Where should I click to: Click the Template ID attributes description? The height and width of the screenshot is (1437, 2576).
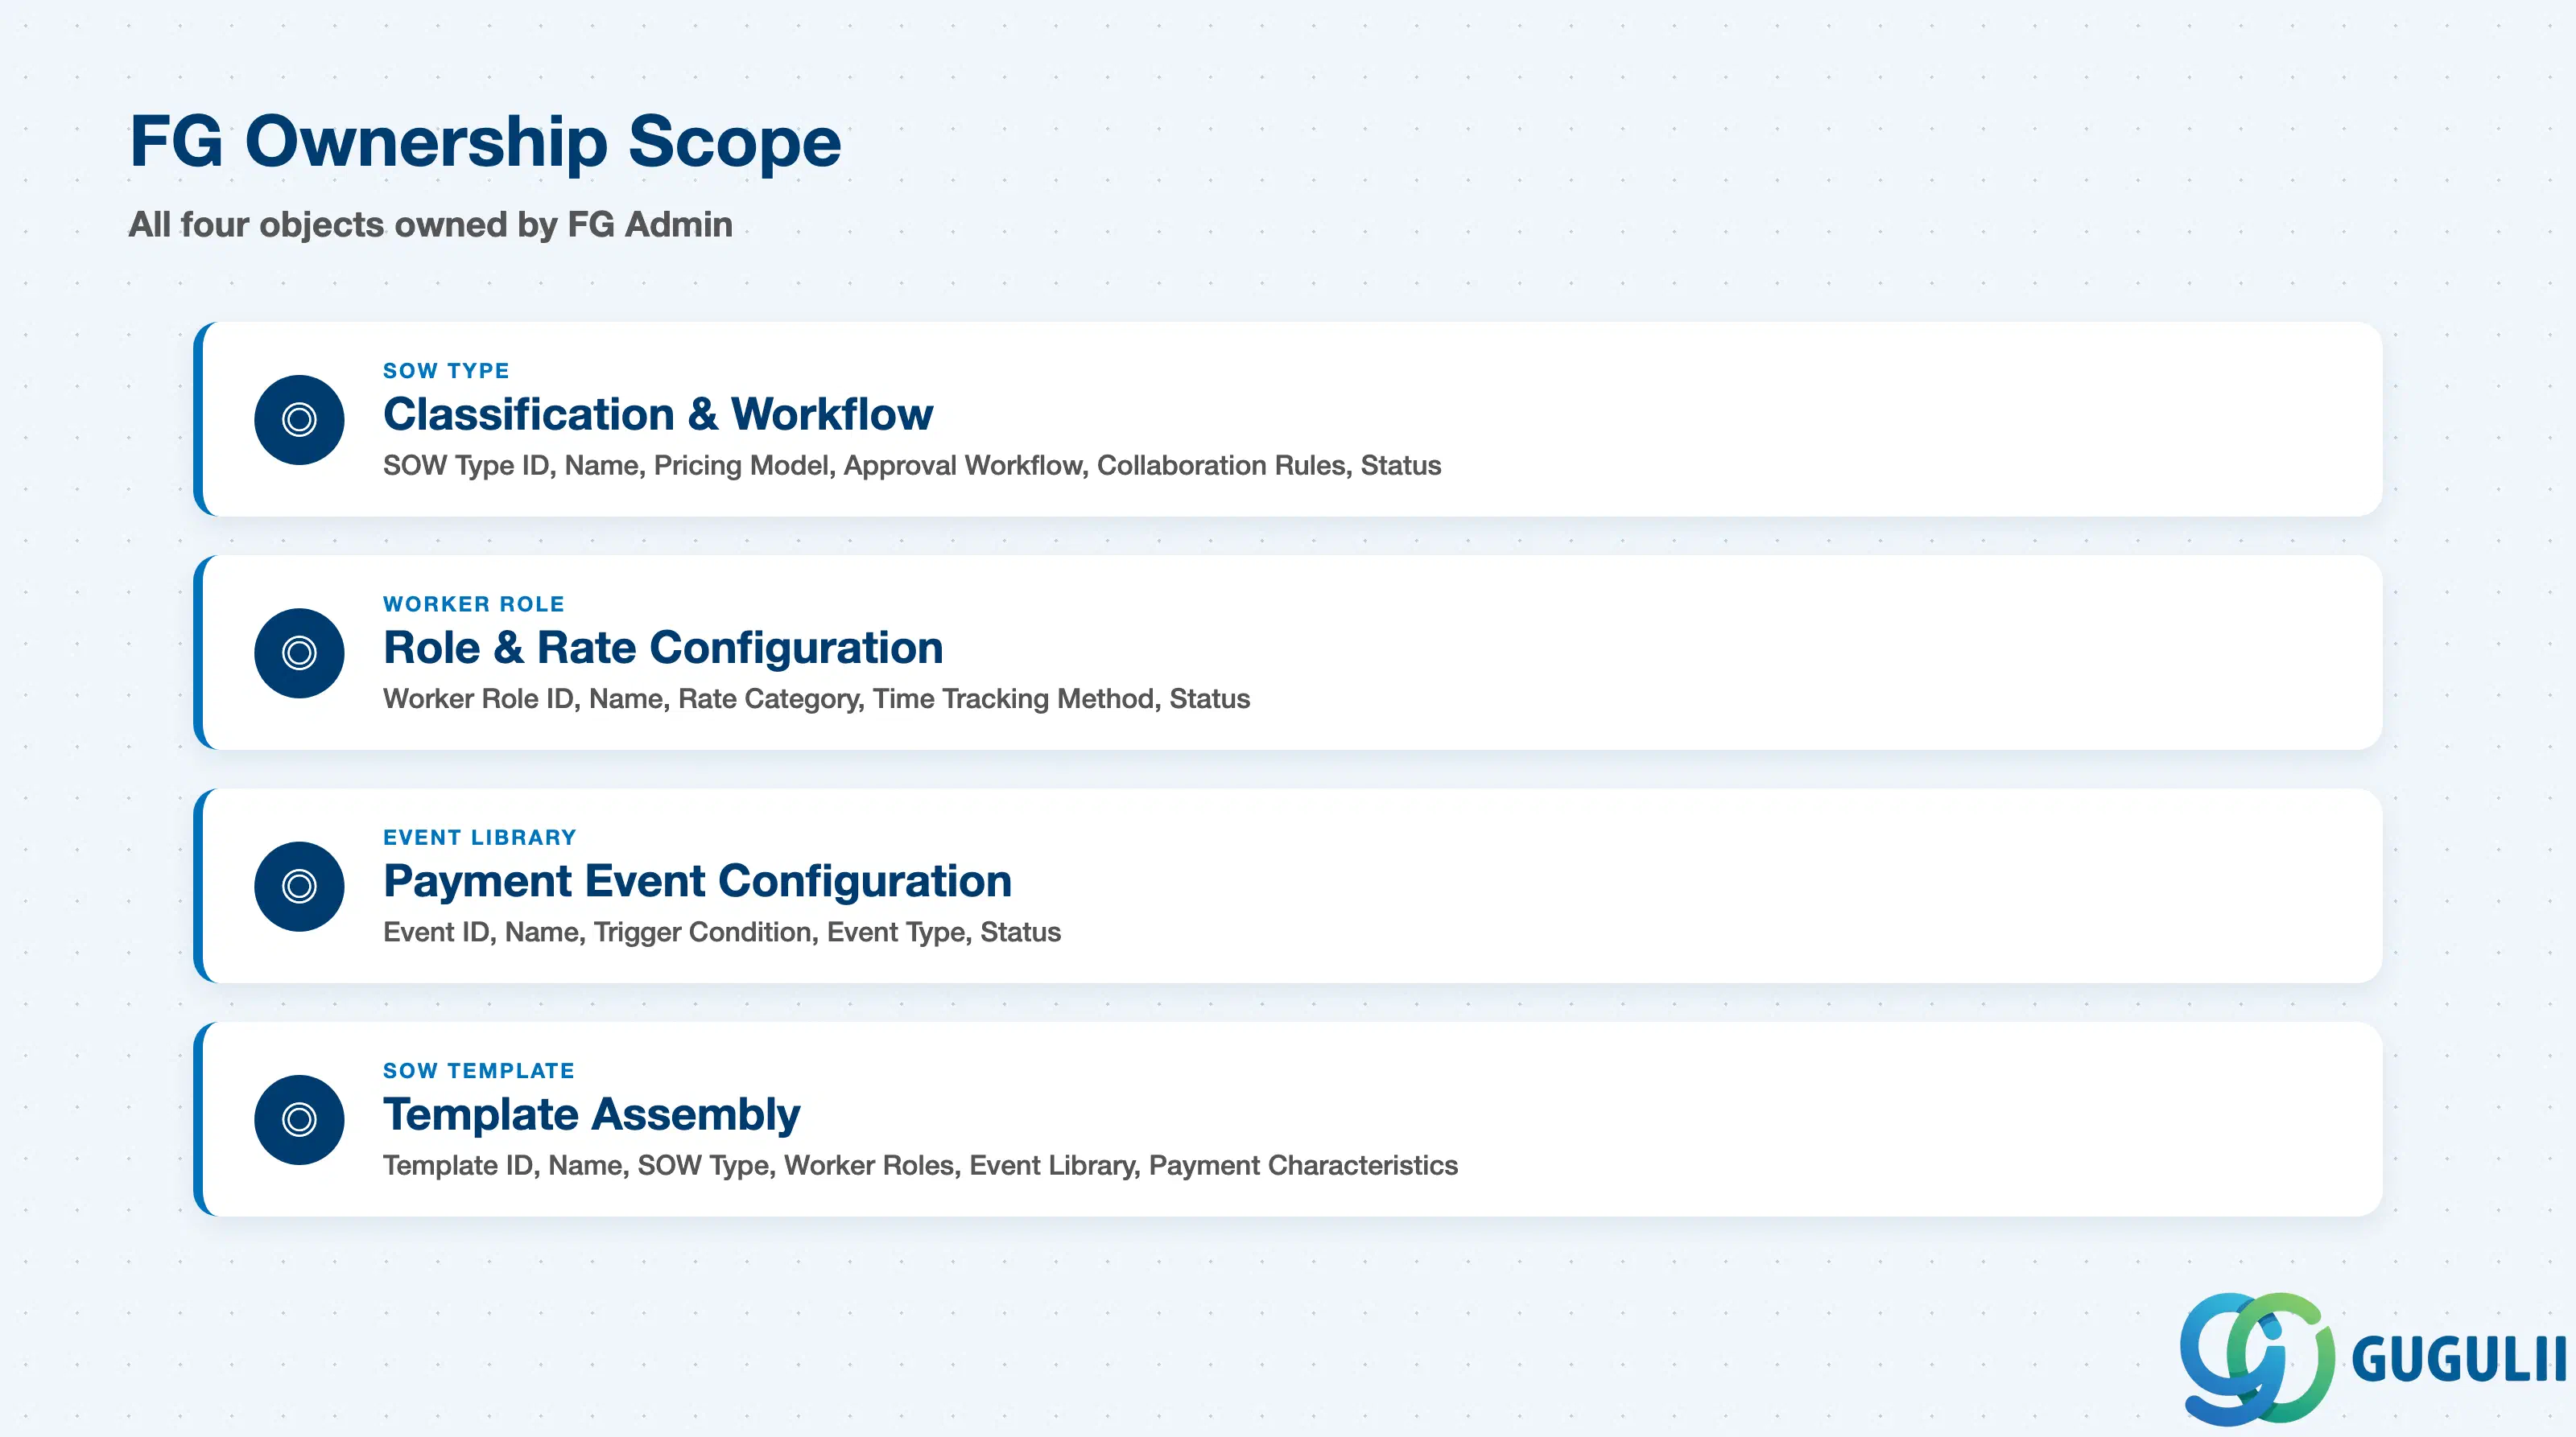(920, 1165)
